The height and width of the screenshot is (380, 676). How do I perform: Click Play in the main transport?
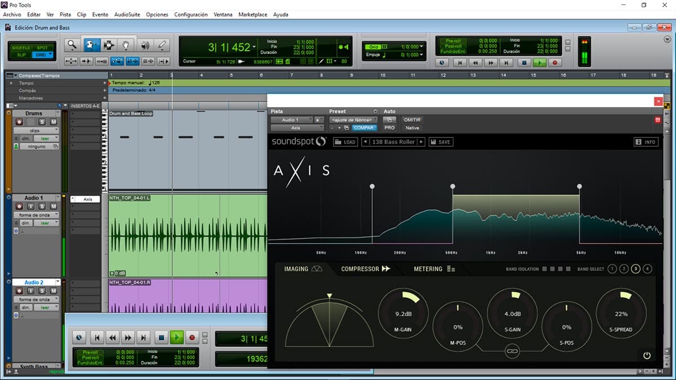540,63
